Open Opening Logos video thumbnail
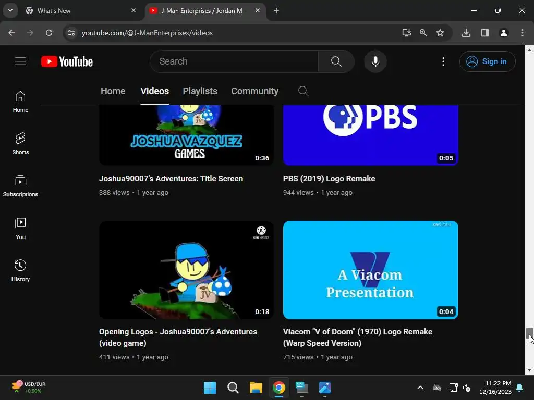The image size is (534, 400). (x=186, y=270)
